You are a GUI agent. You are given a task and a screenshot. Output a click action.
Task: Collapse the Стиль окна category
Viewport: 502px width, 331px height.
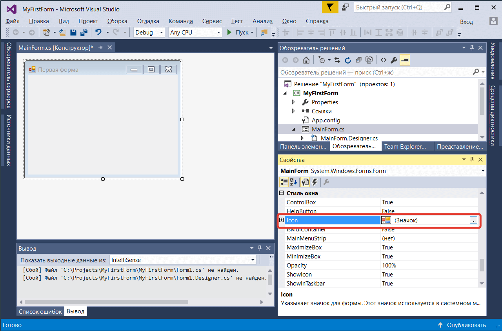pyautogui.click(x=281, y=193)
